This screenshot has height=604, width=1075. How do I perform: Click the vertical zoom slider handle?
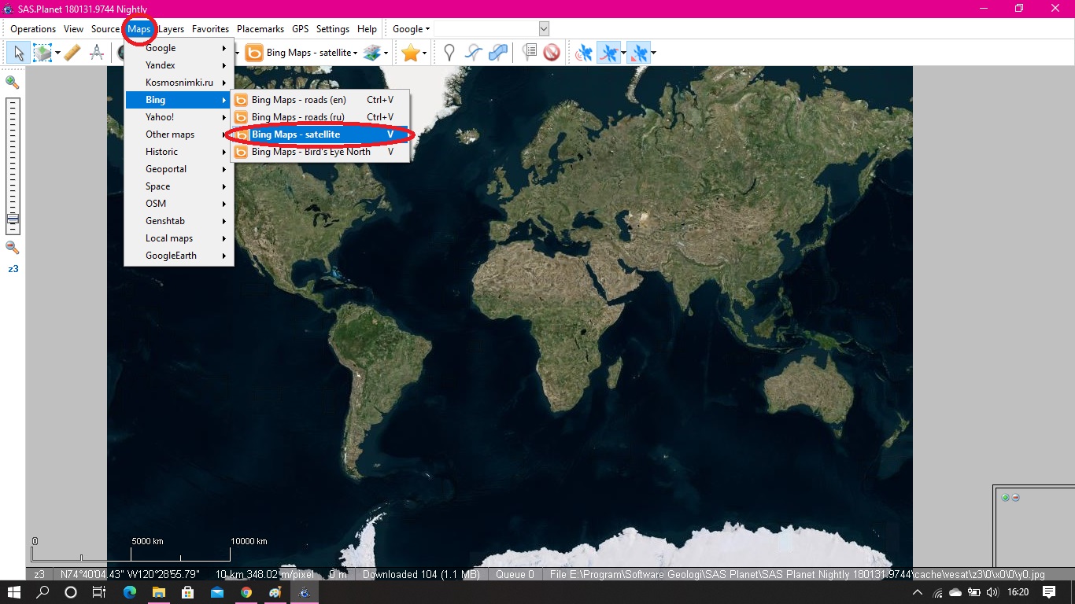[x=13, y=219]
